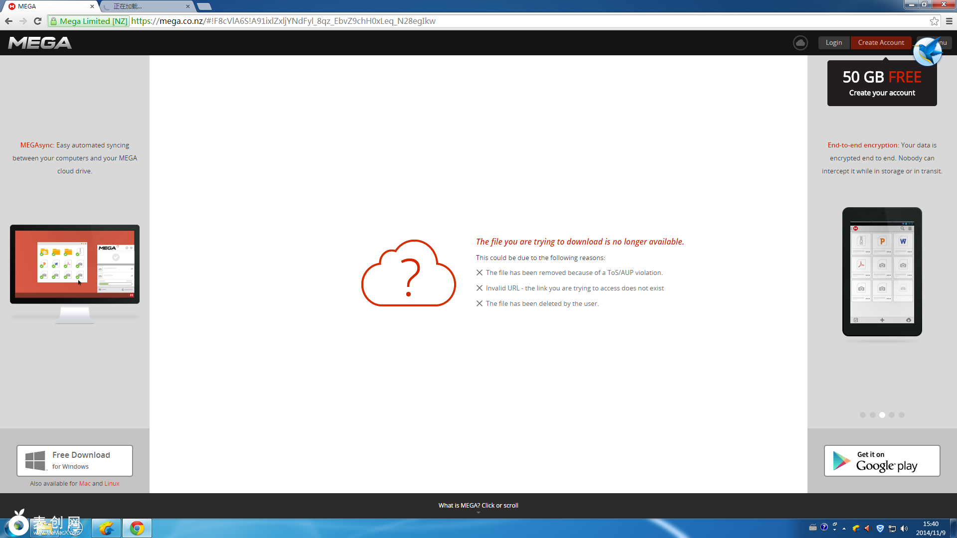Switch to the loading second tab
The image size is (957, 538).
(147, 6)
